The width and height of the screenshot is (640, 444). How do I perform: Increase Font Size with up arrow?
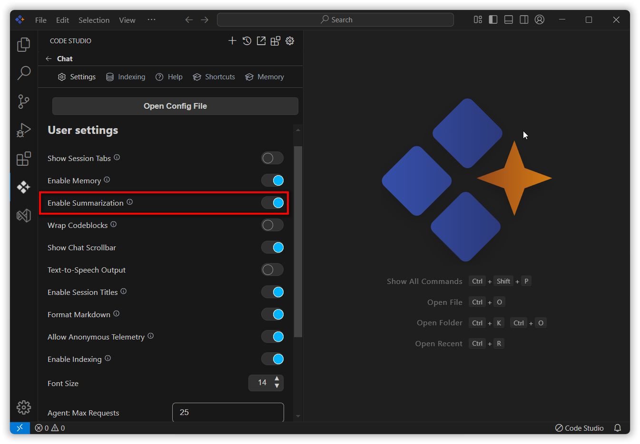tap(277, 379)
